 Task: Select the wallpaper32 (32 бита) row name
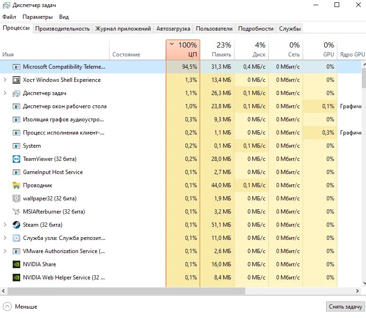click(49, 199)
